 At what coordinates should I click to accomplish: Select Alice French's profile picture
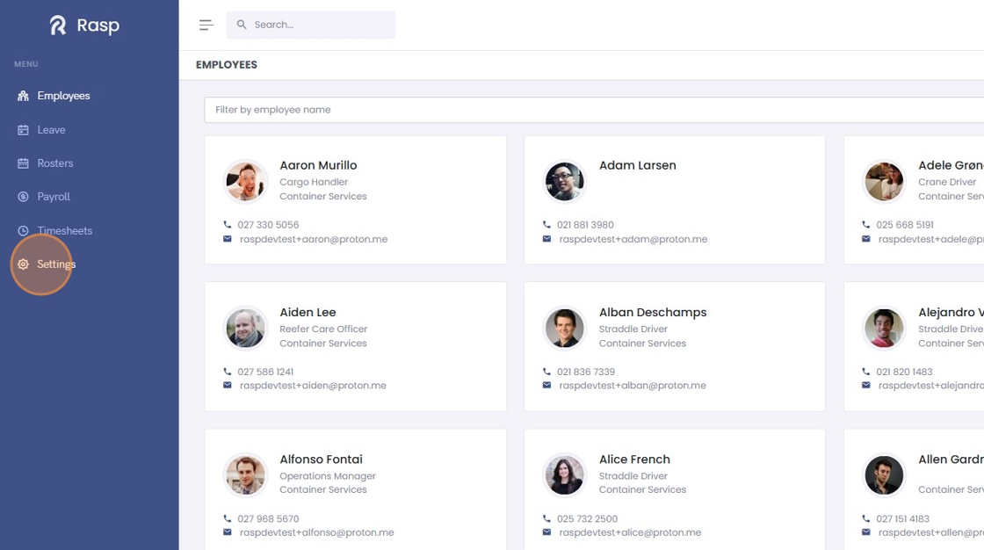tap(564, 475)
